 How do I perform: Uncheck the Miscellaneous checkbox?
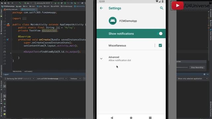pos(160,46)
